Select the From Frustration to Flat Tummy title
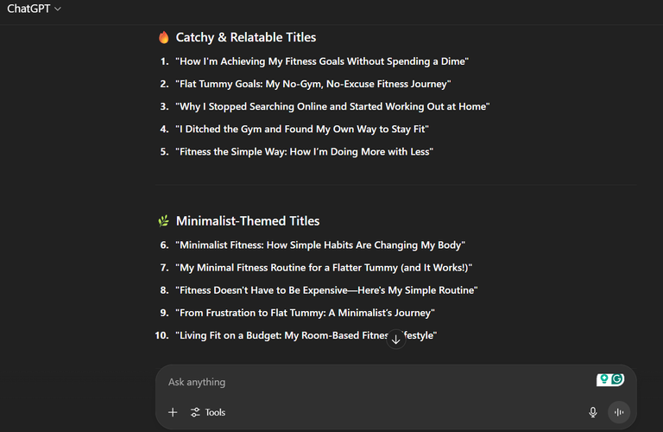The image size is (663, 432). coord(306,313)
